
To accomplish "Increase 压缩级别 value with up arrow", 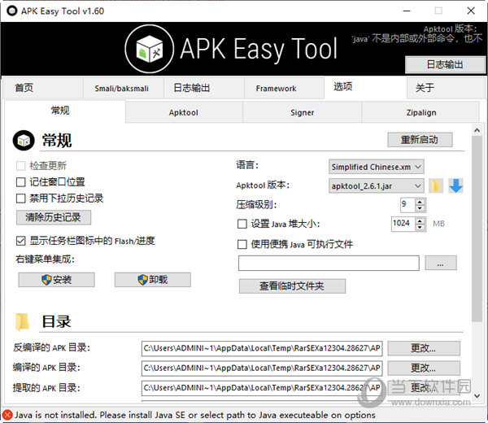I will [x=420, y=202].
